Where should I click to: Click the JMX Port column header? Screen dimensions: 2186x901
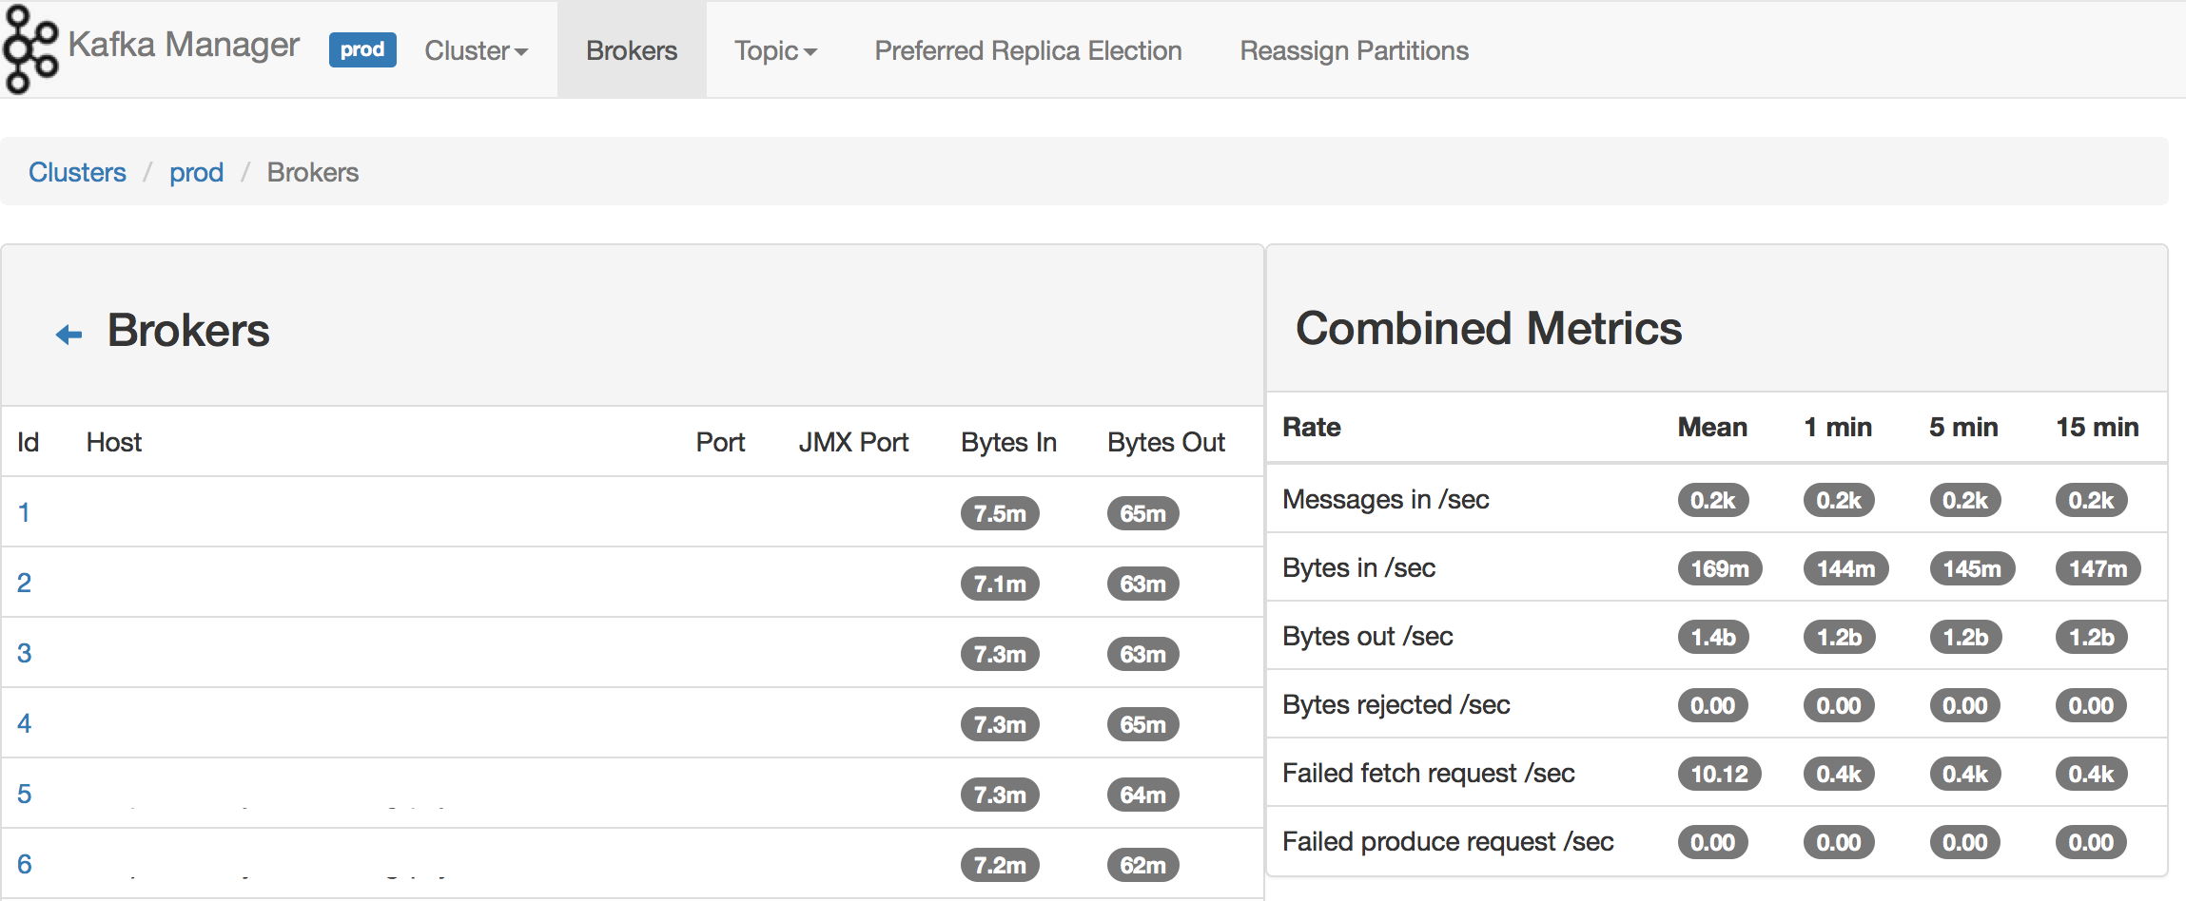click(x=853, y=442)
